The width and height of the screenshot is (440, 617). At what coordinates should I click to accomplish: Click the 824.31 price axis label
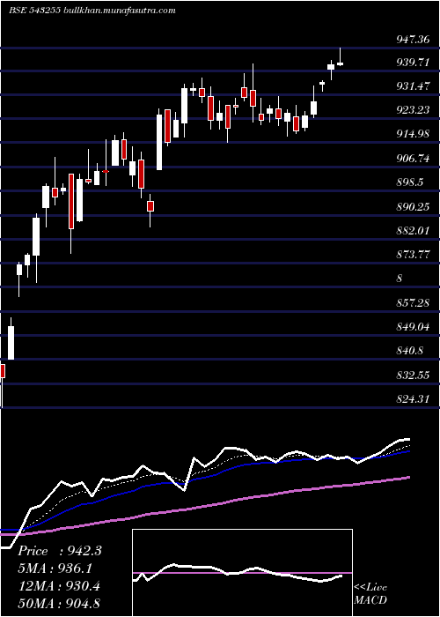413,399
